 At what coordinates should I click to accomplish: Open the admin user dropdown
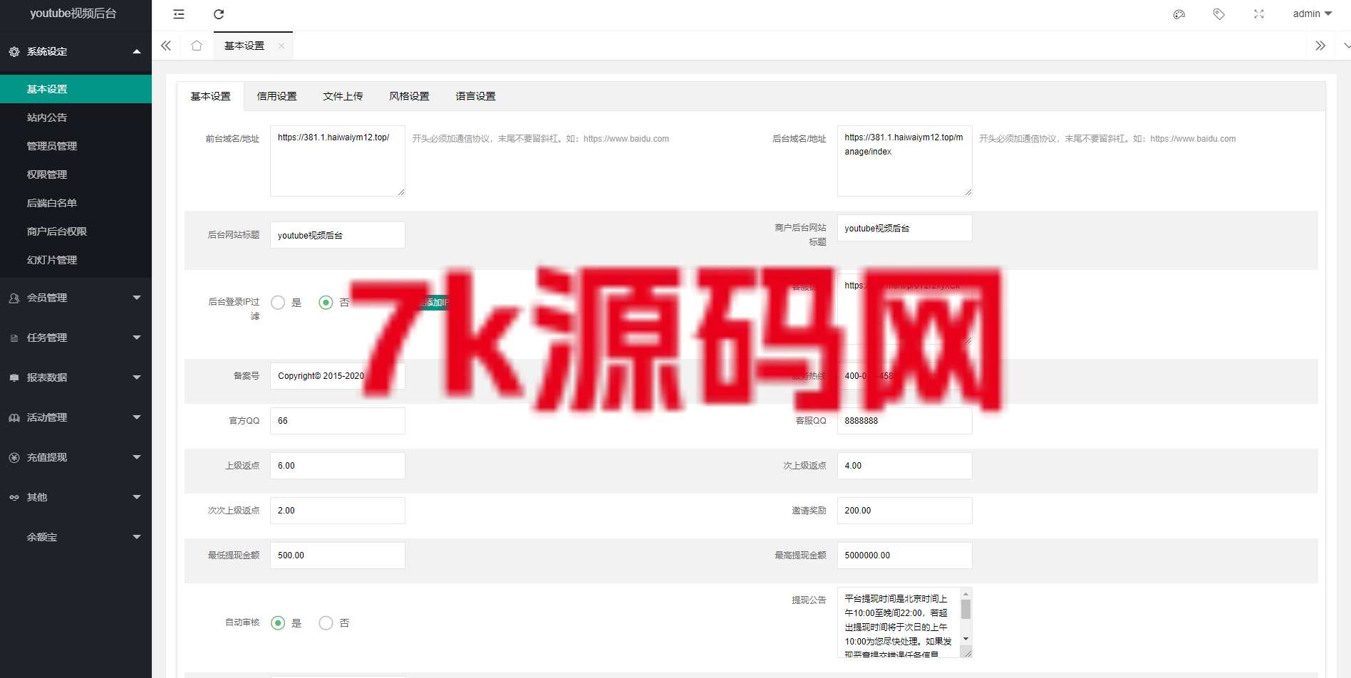tap(1313, 14)
